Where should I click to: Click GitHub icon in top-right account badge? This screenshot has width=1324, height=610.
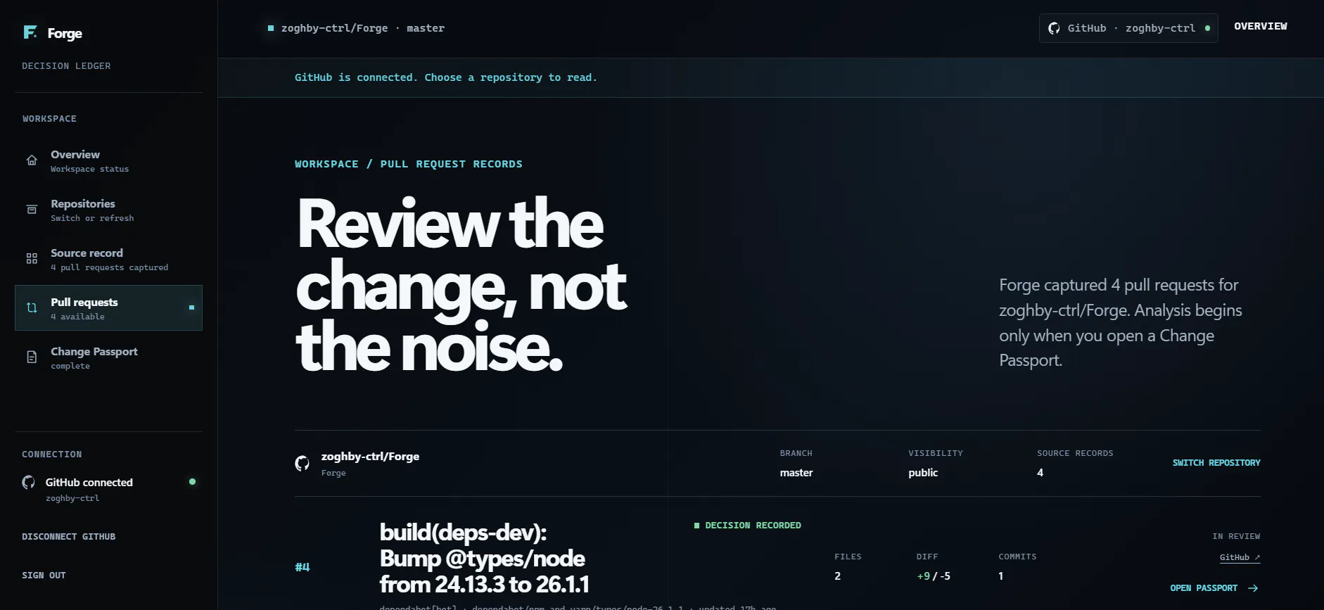point(1054,28)
